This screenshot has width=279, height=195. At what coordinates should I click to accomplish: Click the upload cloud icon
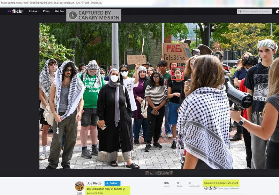click(x=277, y=11)
